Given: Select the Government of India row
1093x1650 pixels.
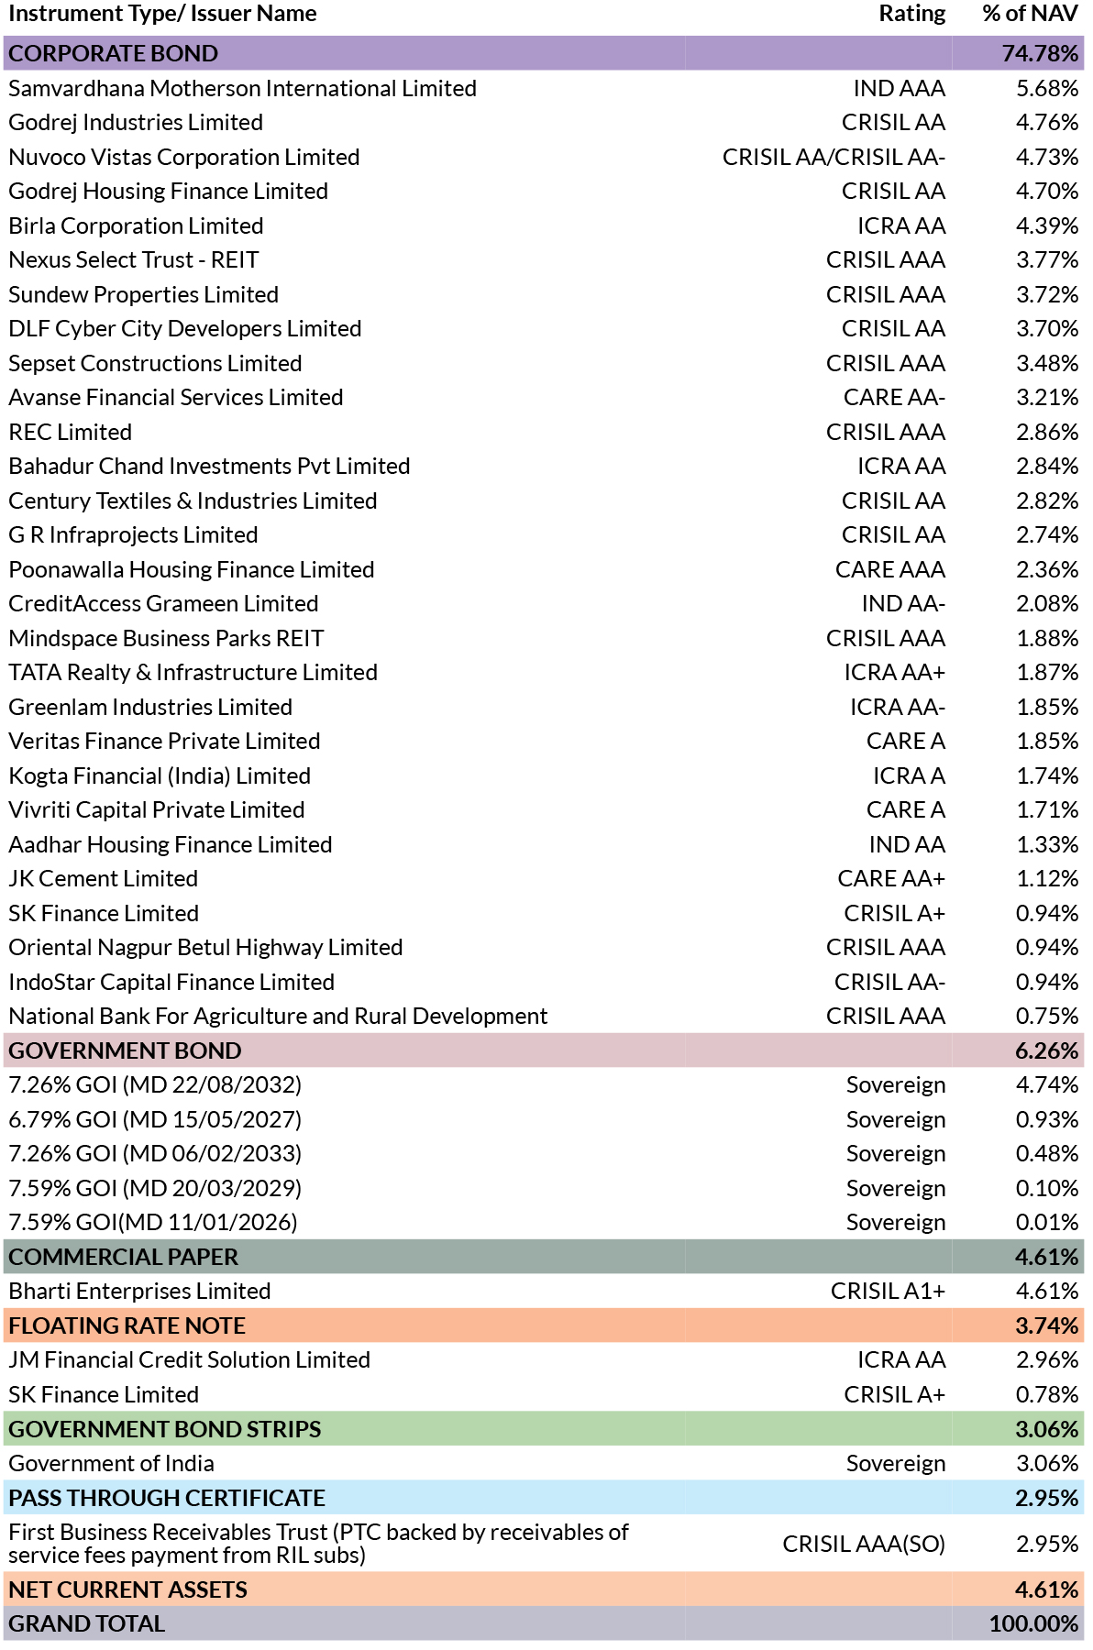Looking at the screenshot, I should pyautogui.click(x=111, y=1463).
